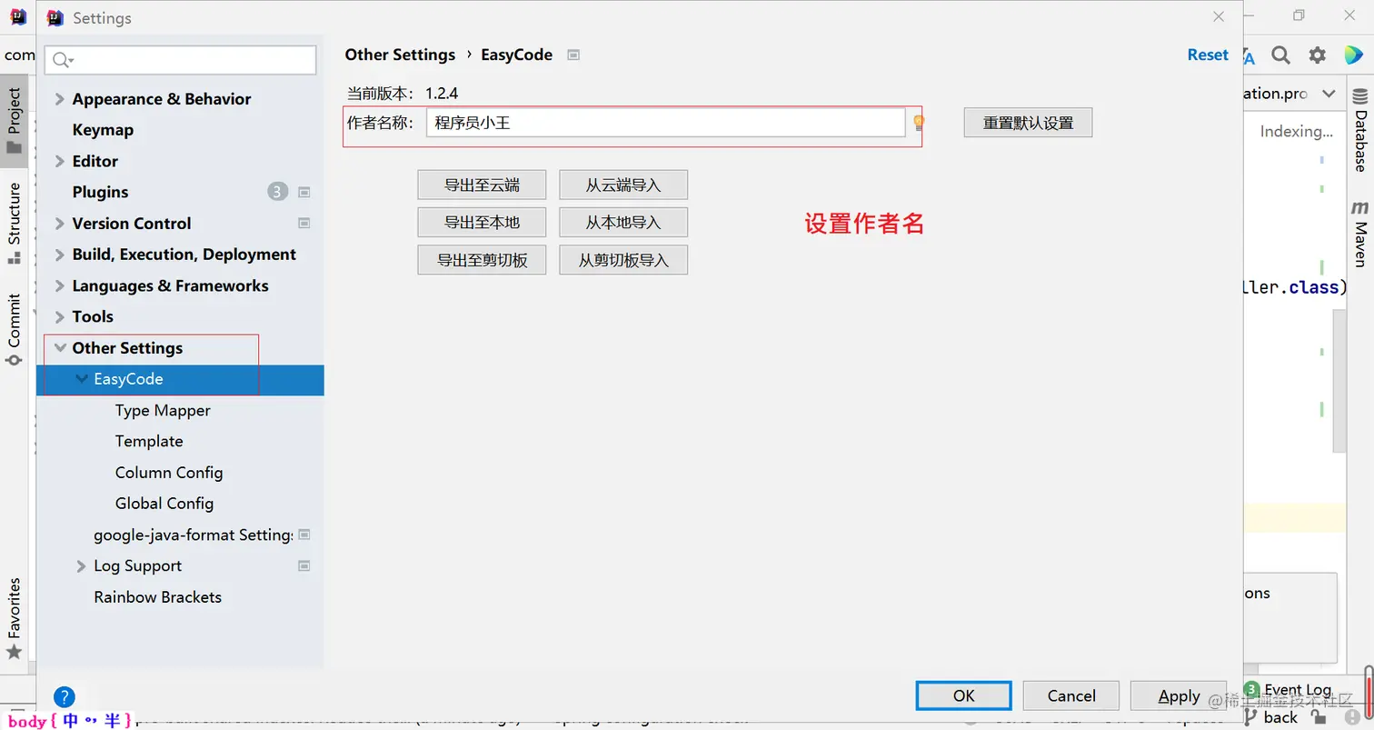1374x730 pixels.
Task: Open Search Everywhere magnifier in IDE toolbar
Action: tap(1280, 55)
